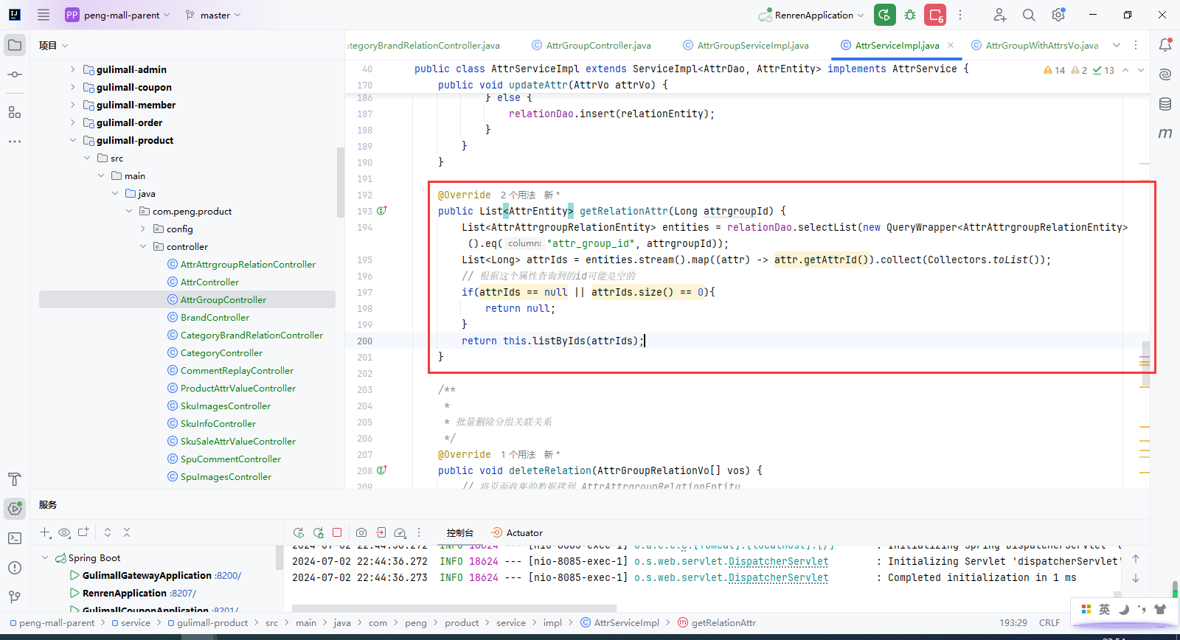Close the AttrServiceImpl.java tab
Viewport: 1180px width, 640px height.
951,45
